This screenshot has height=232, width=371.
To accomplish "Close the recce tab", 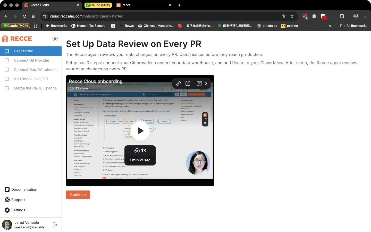I will 170,5.
